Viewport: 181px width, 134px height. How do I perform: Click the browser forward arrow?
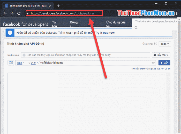point(12,13)
